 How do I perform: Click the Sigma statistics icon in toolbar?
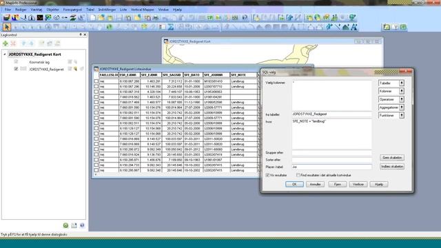tap(170, 27)
